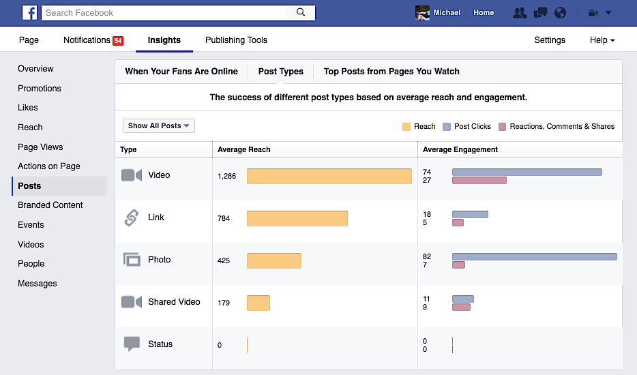Image resolution: width=637 pixels, height=375 pixels.
Task: Click Video's pink reactions bar
Action: [x=479, y=181]
